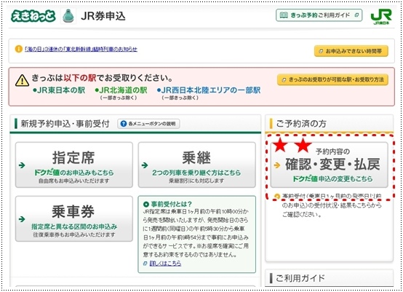Click the orange info icon next to the notice
Viewport: 403px width, 292px height.
(x=18, y=49)
